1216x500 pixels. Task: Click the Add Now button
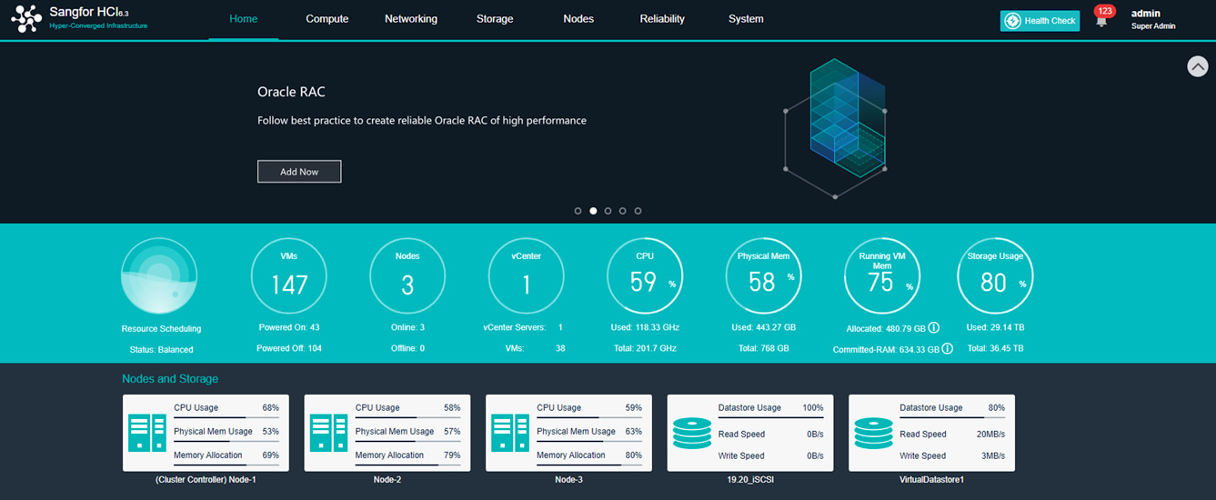coord(299,172)
